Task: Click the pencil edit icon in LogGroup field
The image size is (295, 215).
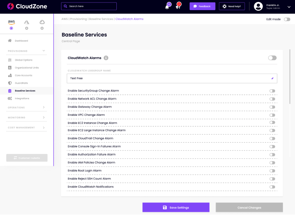Action: click(273, 78)
